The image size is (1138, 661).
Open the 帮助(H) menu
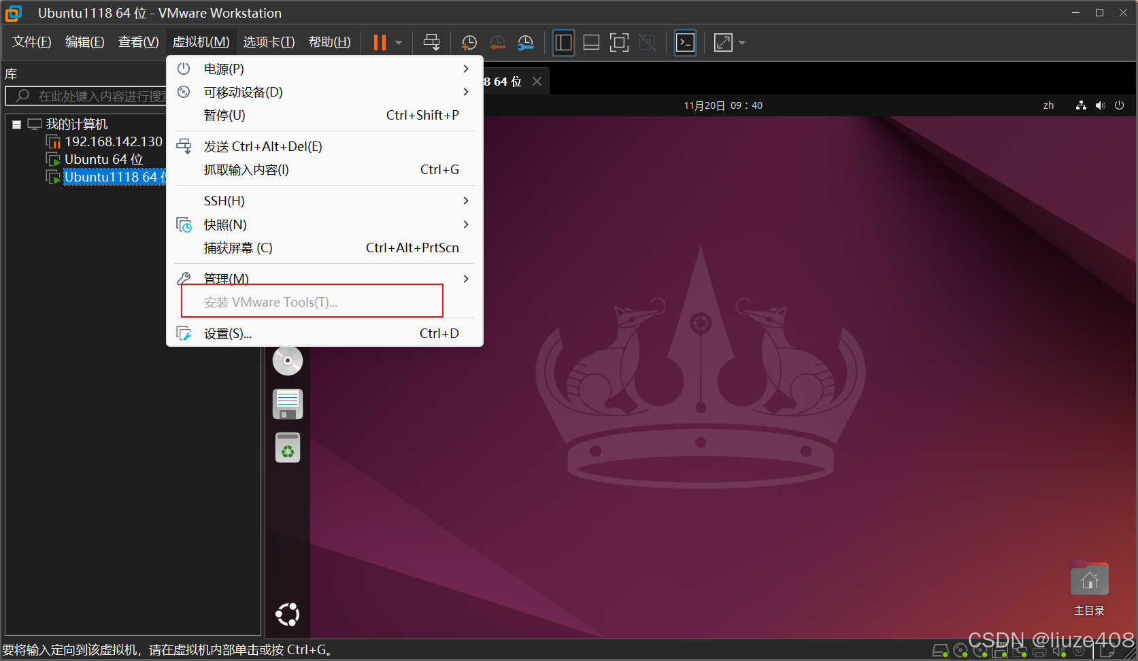point(330,42)
